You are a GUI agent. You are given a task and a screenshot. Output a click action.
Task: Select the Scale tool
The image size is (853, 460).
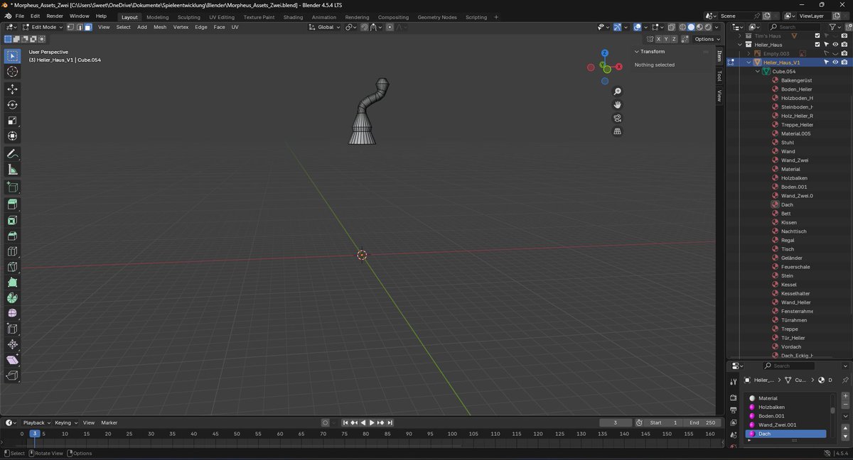[x=12, y=120]
